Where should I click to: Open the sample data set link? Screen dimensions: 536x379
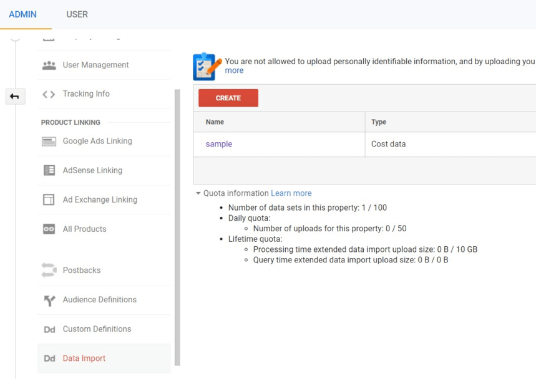218,144
